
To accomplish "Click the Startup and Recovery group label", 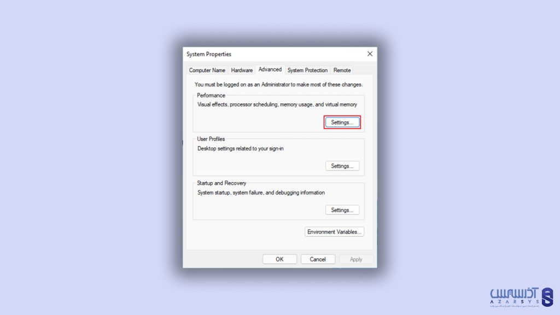I will pyautogui.click(x=221, y=183).
